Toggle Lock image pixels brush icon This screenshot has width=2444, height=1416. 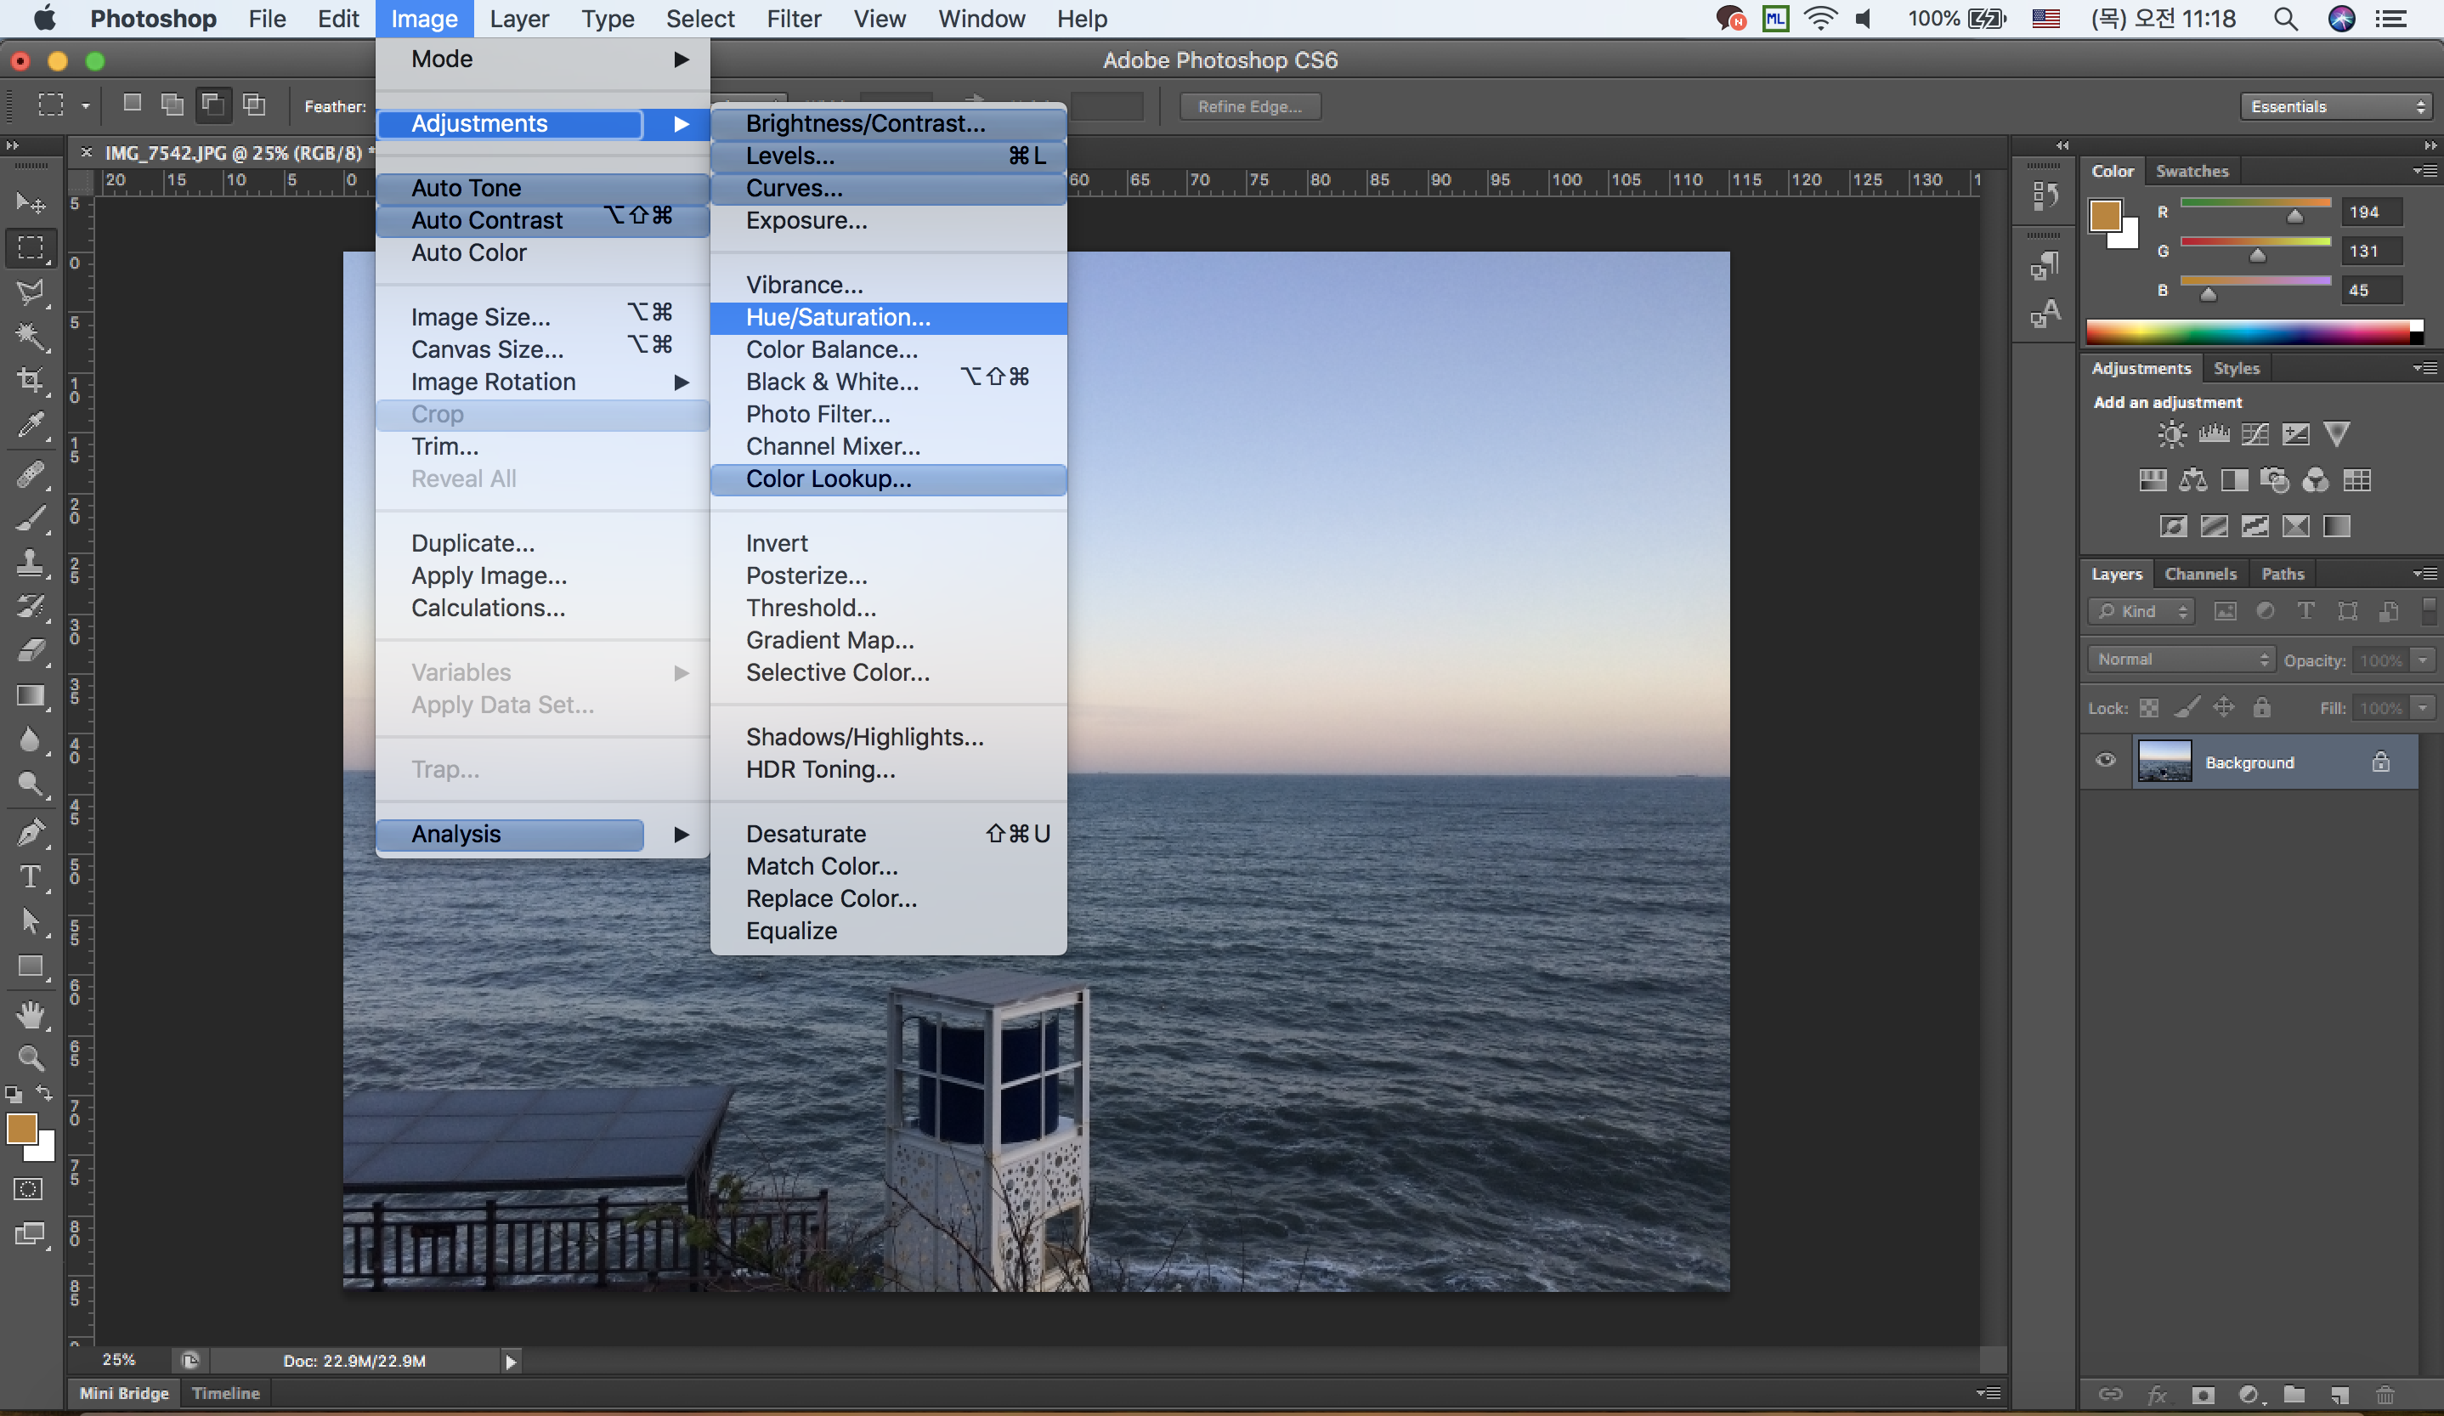2187,707
